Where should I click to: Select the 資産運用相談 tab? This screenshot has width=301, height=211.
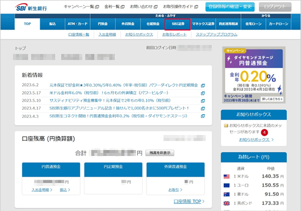(228, 24)
